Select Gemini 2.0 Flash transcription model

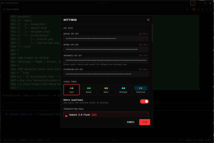coord(106,115)
